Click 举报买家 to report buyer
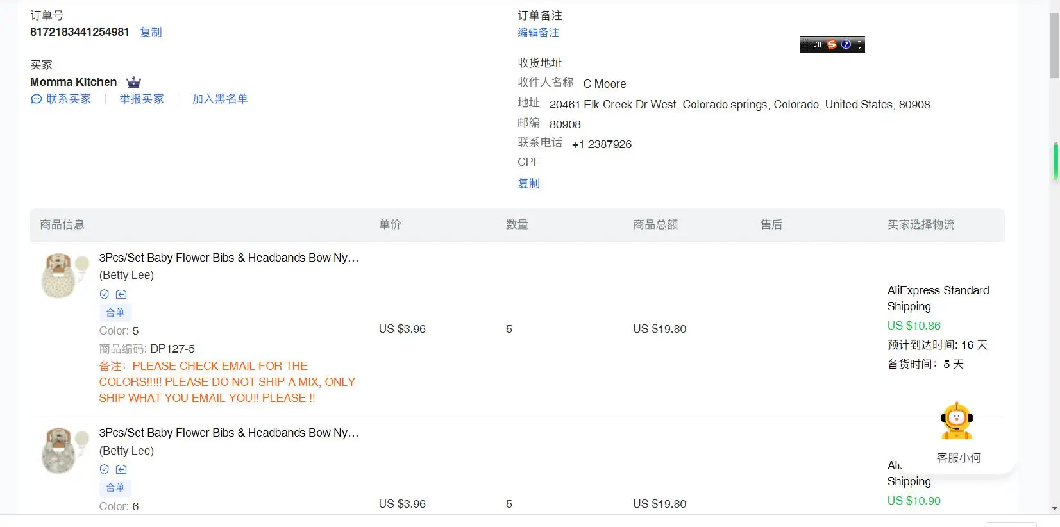This screenshot has height=527, width=1060. click(x=142, y=99)
